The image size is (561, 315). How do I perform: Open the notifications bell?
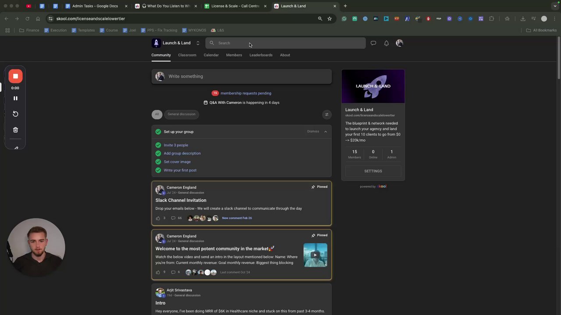coord(386,43)
